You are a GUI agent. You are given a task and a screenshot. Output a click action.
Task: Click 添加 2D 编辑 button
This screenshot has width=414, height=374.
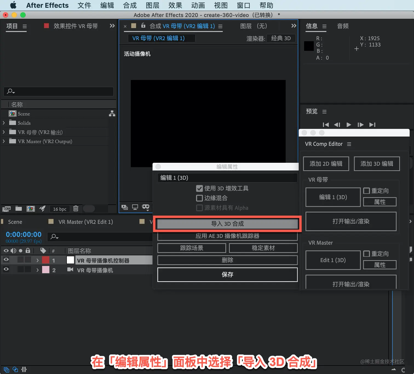click(326, 164)
